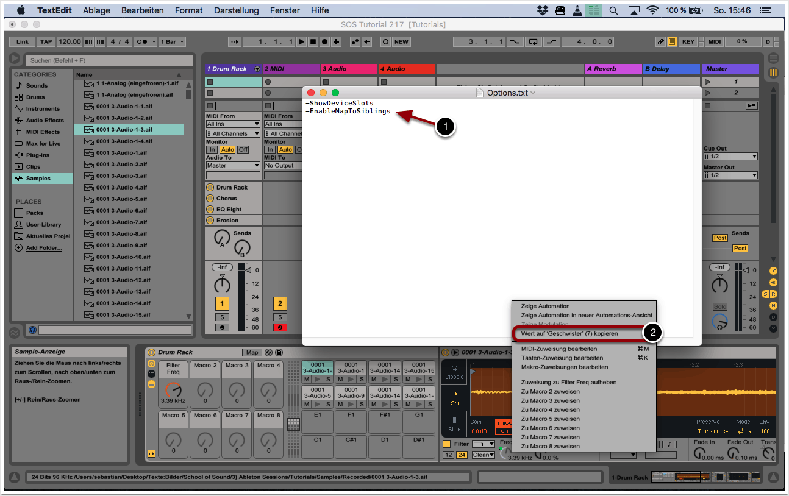The height and width of the screenshot is (496, 789).
Task: Click the Stop button in transport bar
Action: (x=313, y=41)
